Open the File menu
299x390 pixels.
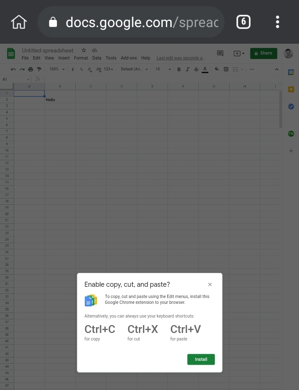pos(25,58)
